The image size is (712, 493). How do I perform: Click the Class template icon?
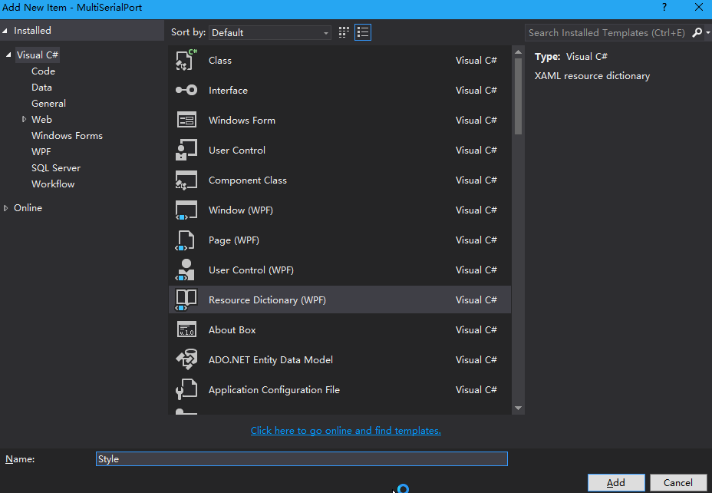tap(186, 60)
